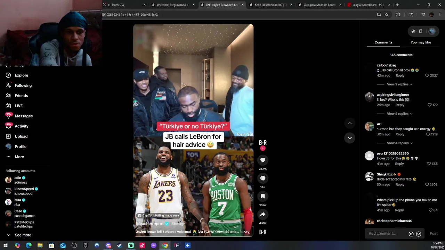The width and height of the screenshot is (445, 250).
Task: Open Steam from the Windows taskbar
Action: [119, 245]
